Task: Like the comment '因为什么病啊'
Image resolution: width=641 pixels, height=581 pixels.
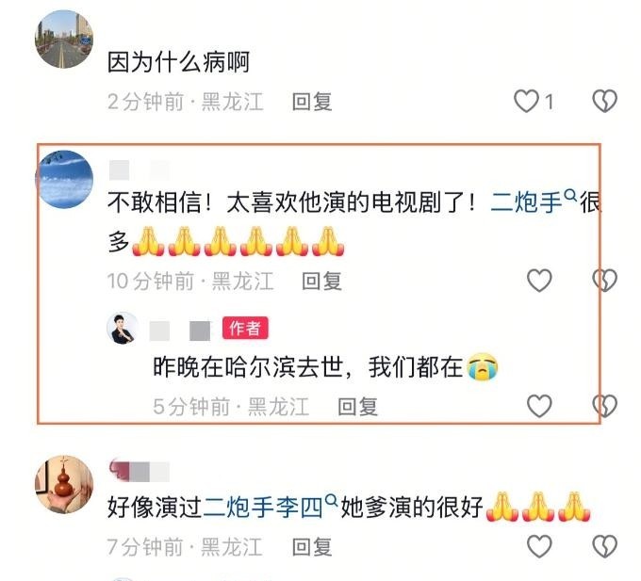Action: pyautogui.click(x=526, y=102)
